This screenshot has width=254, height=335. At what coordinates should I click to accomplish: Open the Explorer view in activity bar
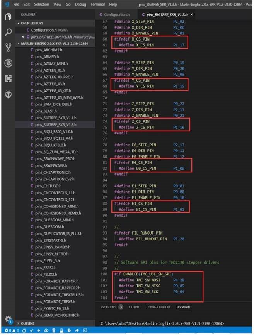[x=8, y=17]
